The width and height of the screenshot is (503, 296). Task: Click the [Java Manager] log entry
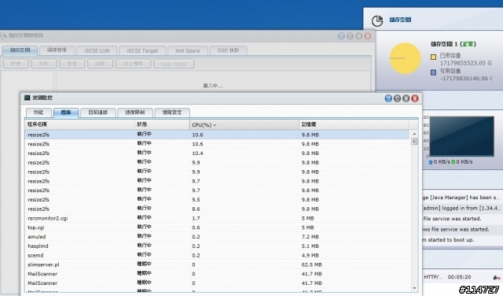tap(461, 198)
